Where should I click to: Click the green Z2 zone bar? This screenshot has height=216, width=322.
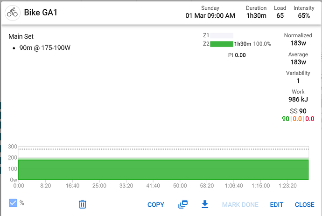click(x=222, y=44)
